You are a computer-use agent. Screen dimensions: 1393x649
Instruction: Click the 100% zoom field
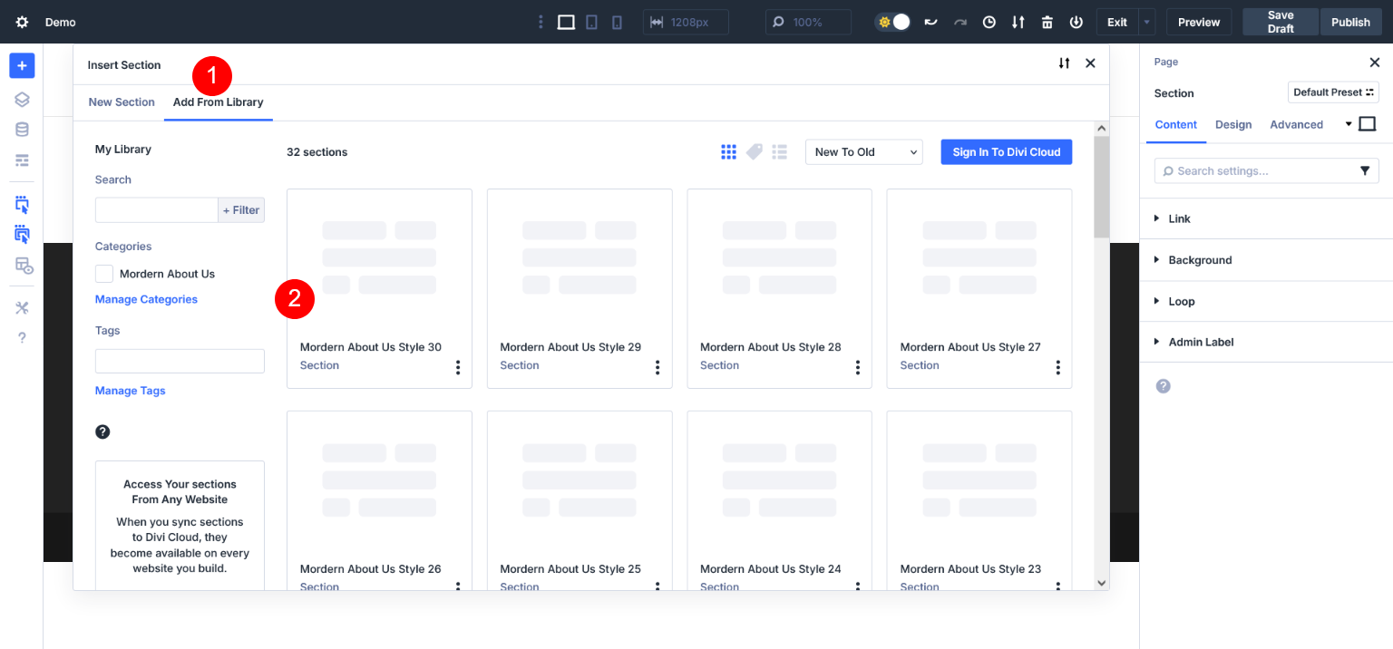point(808,22)
